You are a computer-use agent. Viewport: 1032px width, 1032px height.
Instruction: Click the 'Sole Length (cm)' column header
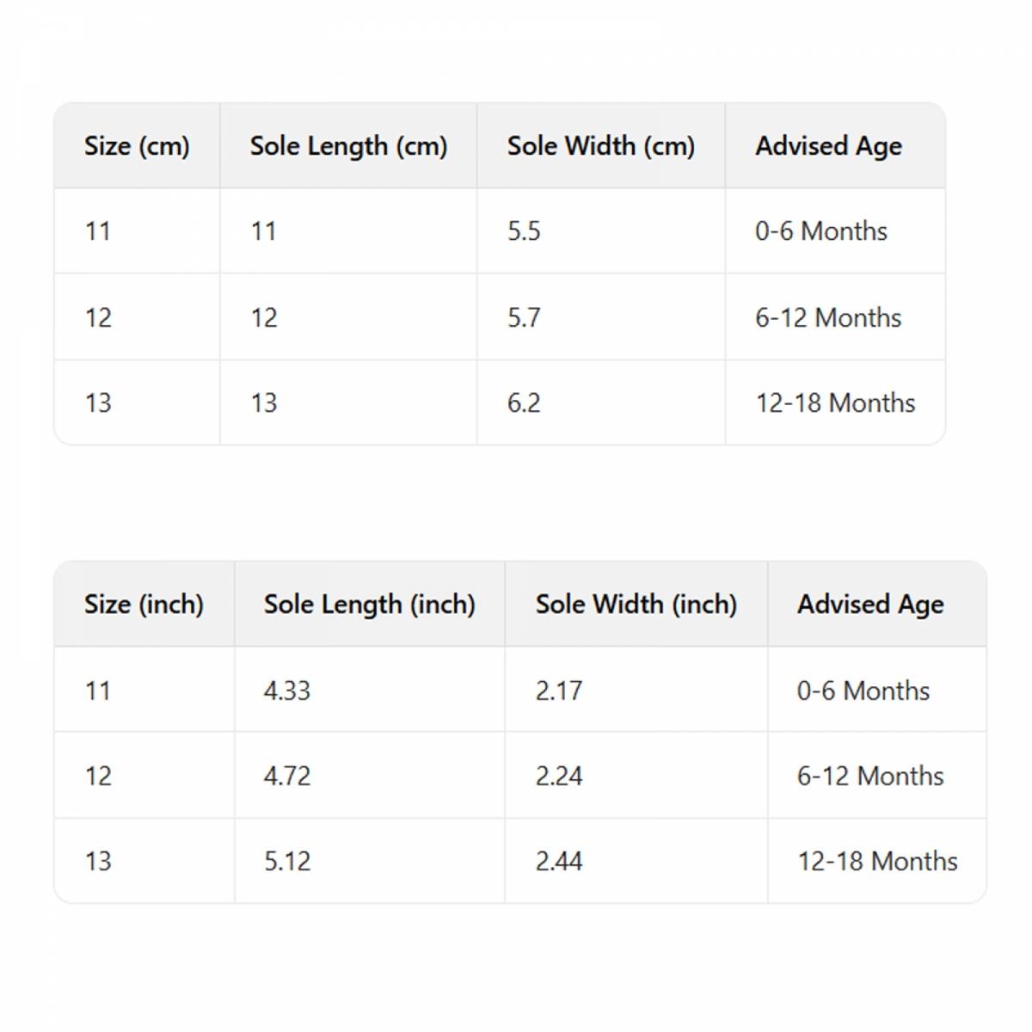click(x=348, y=146)
